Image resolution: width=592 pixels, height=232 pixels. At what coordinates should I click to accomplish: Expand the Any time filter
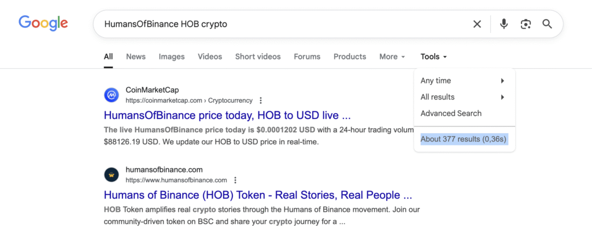pyautogui.click(x=462, y=81)
